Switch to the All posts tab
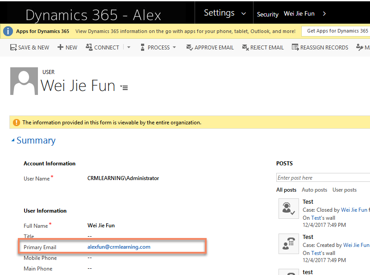This screenshot has width=370, height=275. pos(286,190)
